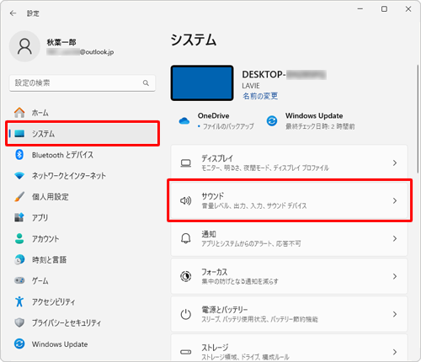
Task: Expand the 電源とバッテリー row chevron
Action: pos(395,314)
